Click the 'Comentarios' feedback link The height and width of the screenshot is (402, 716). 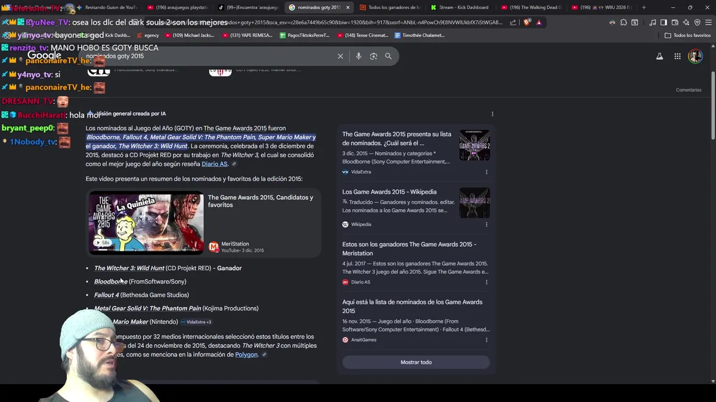pos(689,90)
